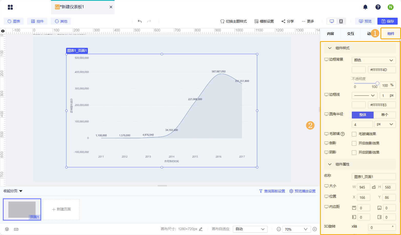Open 画布自适应 自动 dropdown
Viewport: 401px width, 235px height.
click(250, 229)
